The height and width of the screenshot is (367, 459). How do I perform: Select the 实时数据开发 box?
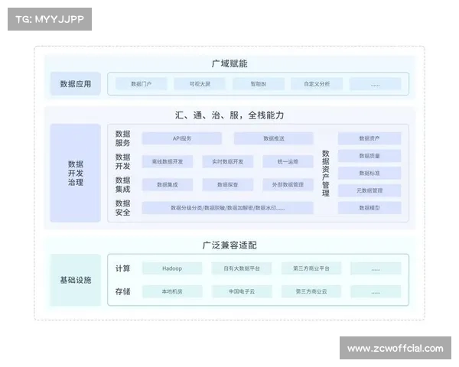coord(228,161)
